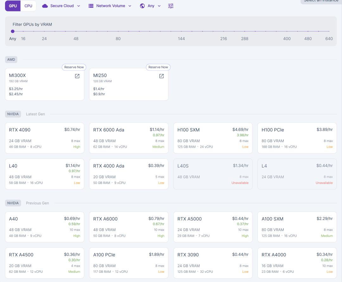342x282 pixels.
Task: Click Unavailable status on L40S
Action: point(240,183)
